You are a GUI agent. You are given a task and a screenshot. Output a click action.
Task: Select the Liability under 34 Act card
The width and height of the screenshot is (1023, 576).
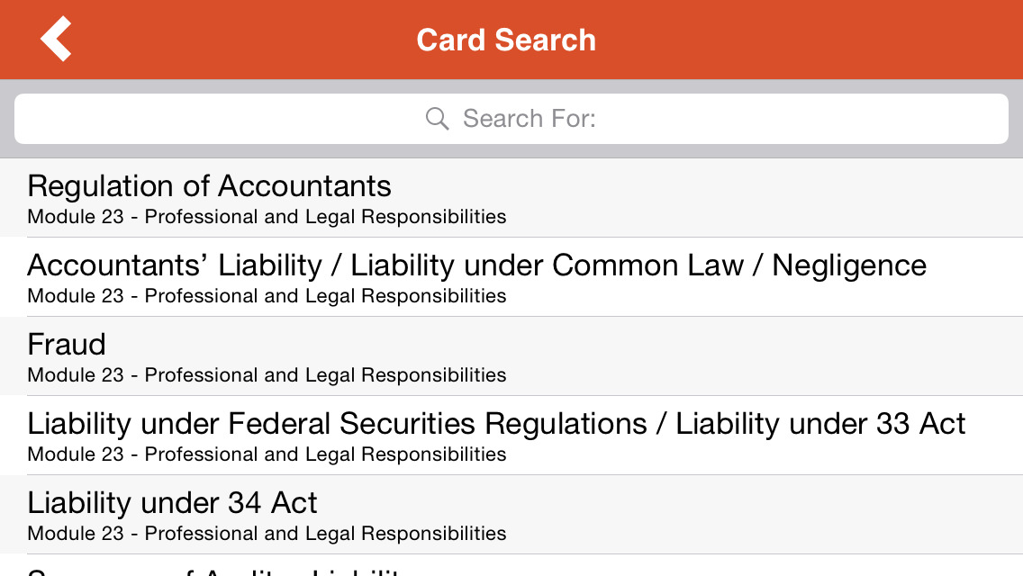(x=172, y=503)
